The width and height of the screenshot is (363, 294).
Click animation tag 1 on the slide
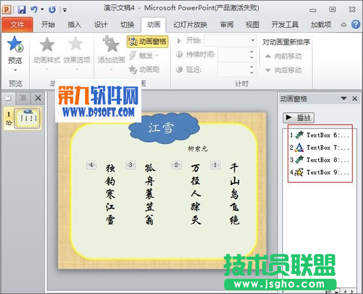[215, 165]
